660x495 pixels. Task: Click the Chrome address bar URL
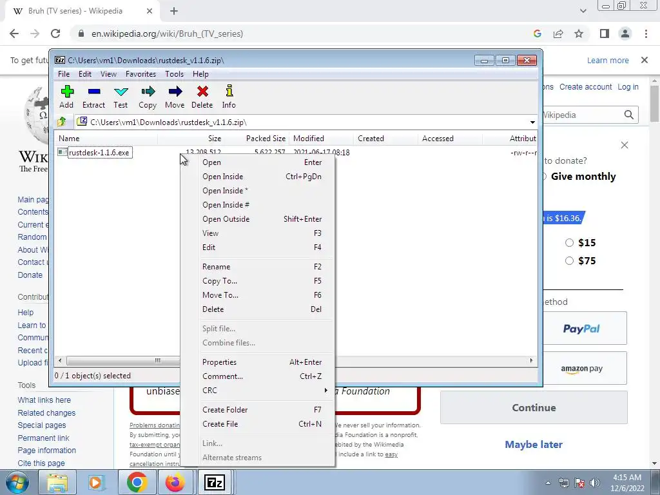167,34
